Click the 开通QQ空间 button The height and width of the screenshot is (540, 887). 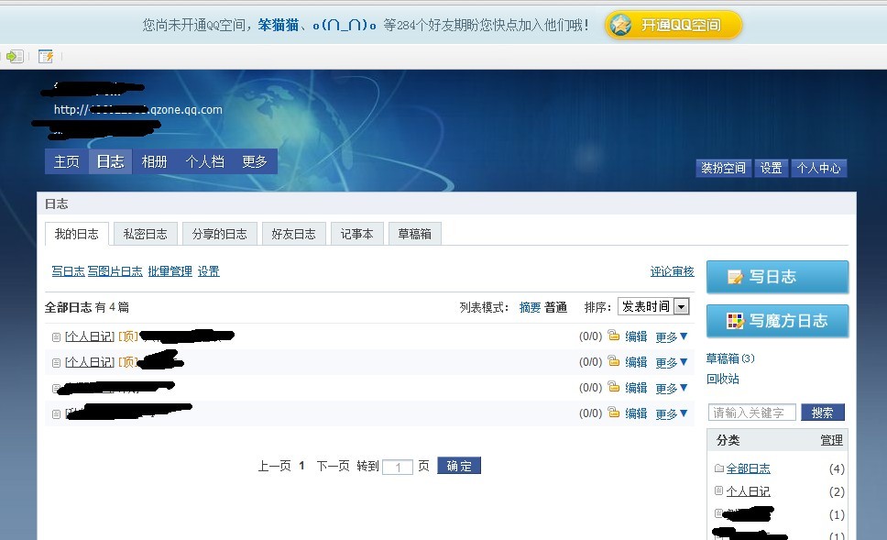tap(673, 25)
